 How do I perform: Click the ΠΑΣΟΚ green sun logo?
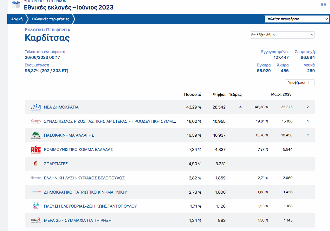click(36, 135)
